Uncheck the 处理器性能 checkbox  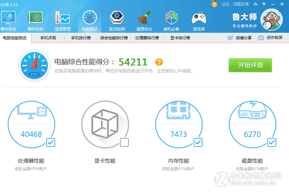click(51, 142)
